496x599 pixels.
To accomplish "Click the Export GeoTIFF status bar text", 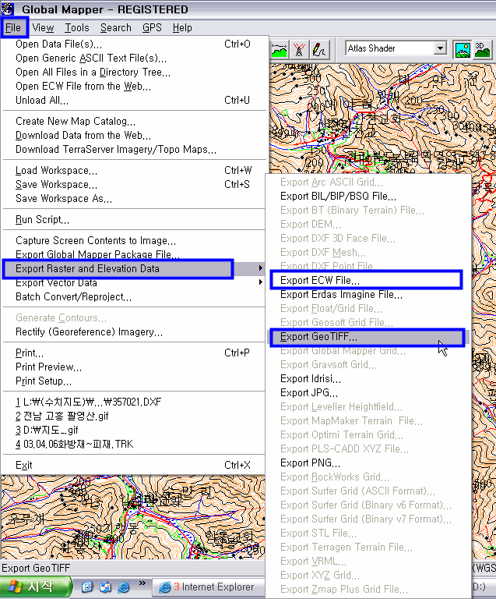I will [36, 568].
